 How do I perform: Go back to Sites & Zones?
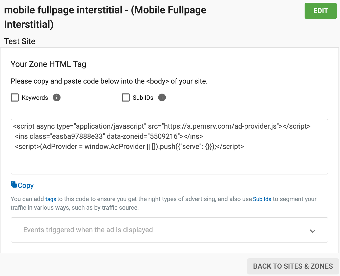pos(293,266)
